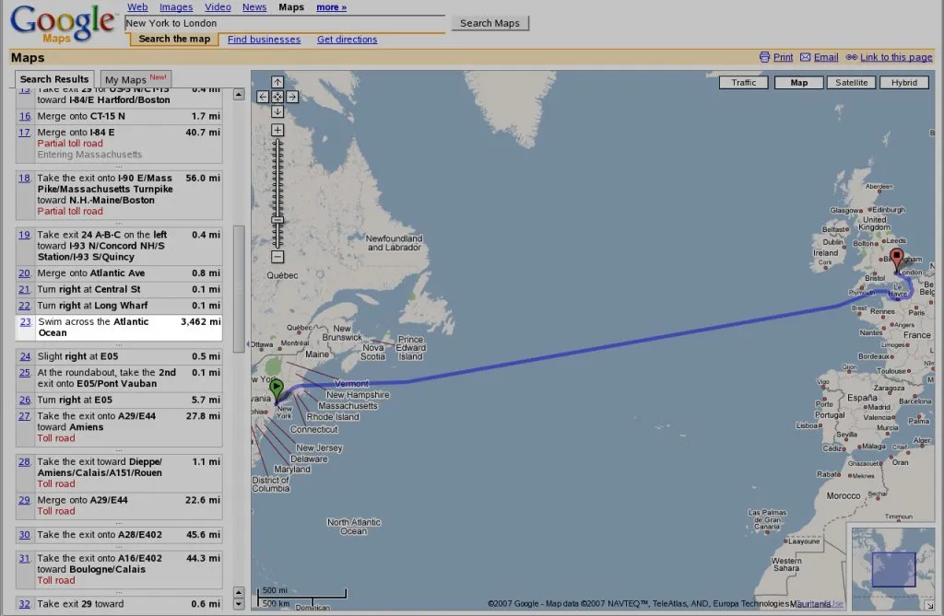
Task: Open Get directions tab
Action: pos(347,39)
